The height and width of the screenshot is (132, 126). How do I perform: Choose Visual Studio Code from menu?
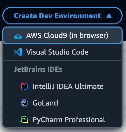pyautogui.click(x=62, y=52)
